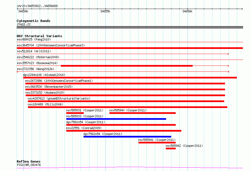Viewport: 251px width, 171px height.
Task: Click the PIGU|NM_080476 RefSeq gene label
Action: [29, 165]
